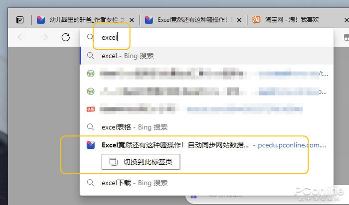Click the PConline favicon in Excel suggestion
The height and width of the screenshot is (205, 349).
pyautogui.click(x=91, y=145)
